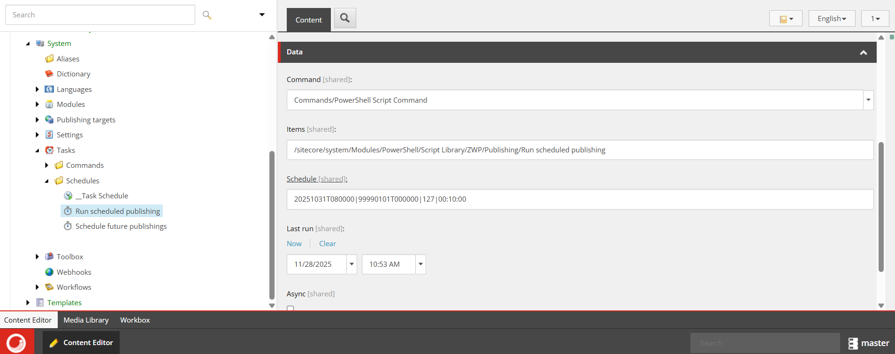The height and width of the screenshot is (354, 895).
Task: Click the Schedules folder icon
Action: 59,181
